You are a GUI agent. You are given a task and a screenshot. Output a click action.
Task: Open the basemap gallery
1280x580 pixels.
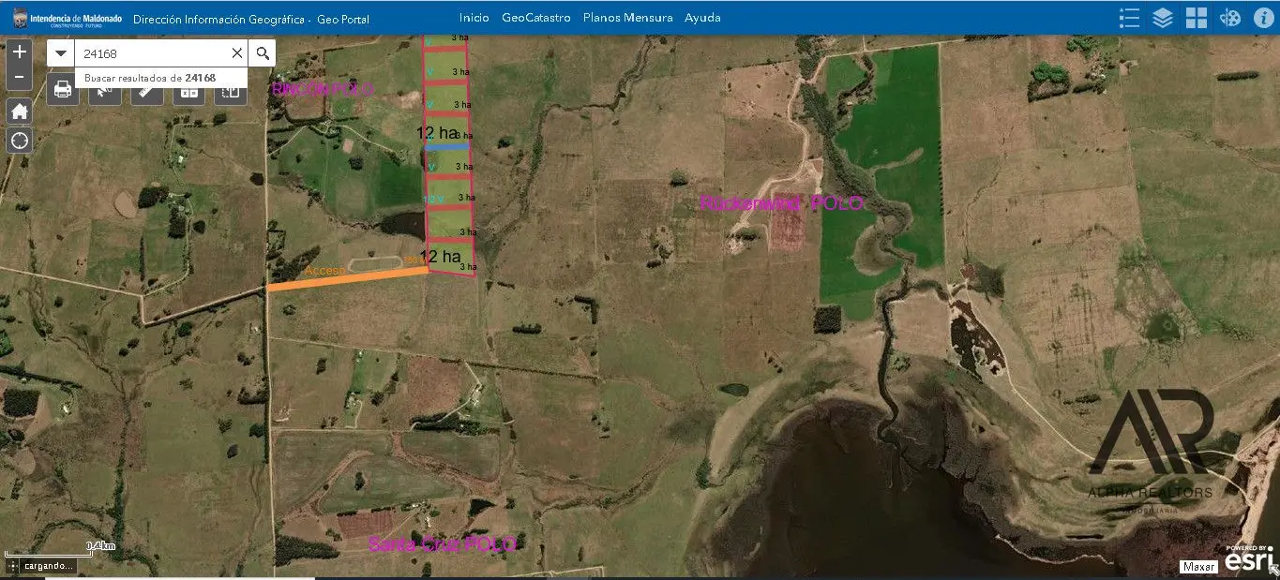coord(1196,18)
